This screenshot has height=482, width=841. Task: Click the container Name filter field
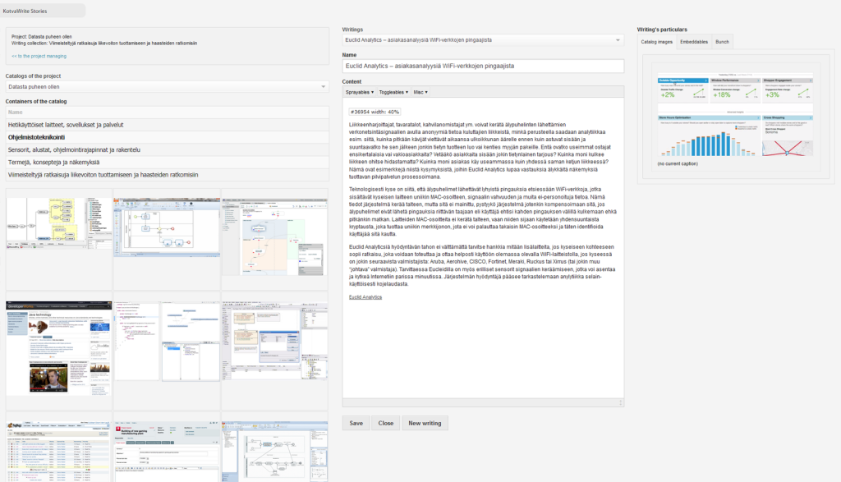(167, 112)
